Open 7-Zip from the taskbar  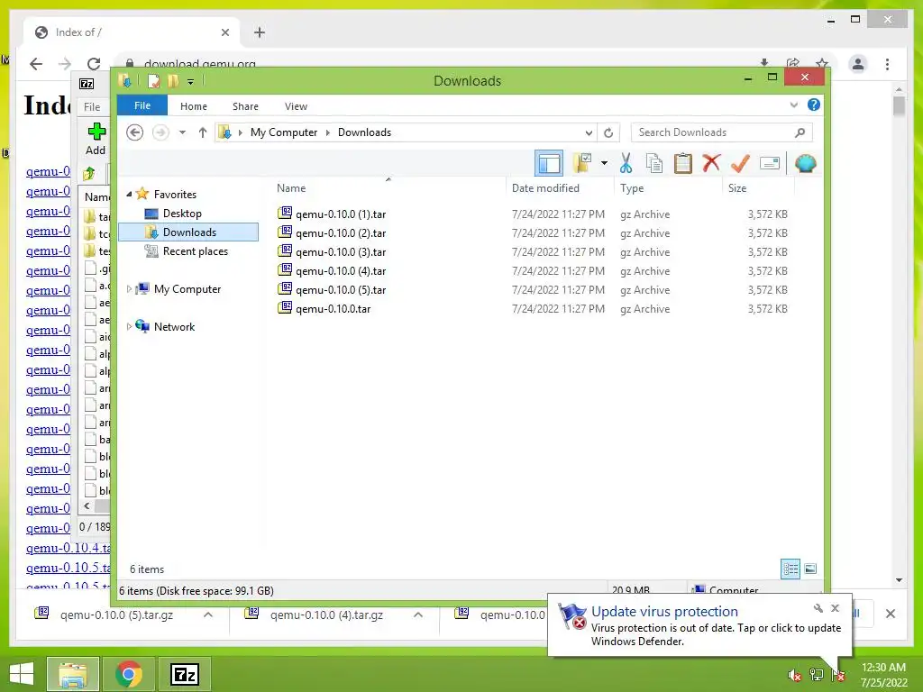click(184, 674)
